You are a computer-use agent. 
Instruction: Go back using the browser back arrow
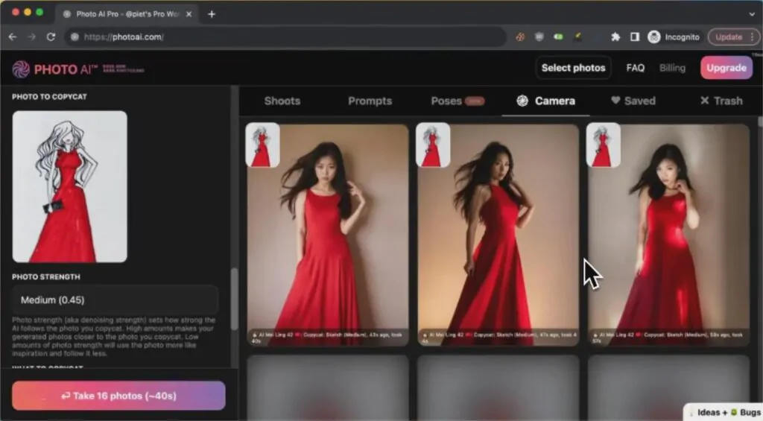(x=13, y=37)
